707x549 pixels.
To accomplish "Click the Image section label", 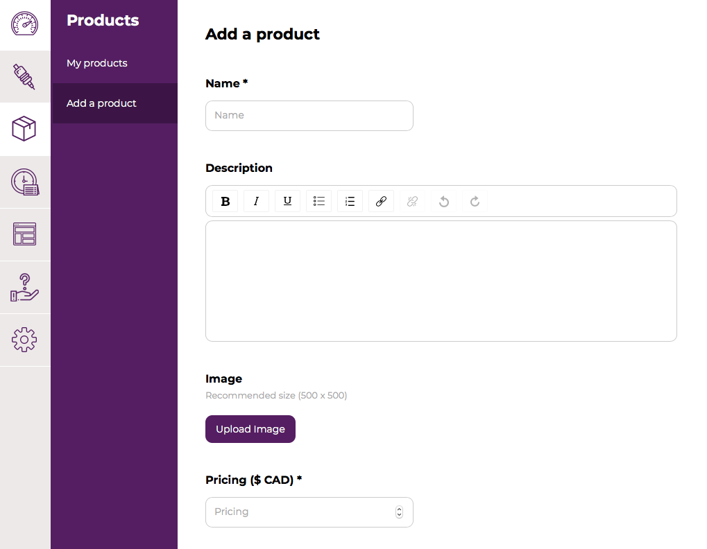I will (x=223, y=378).
